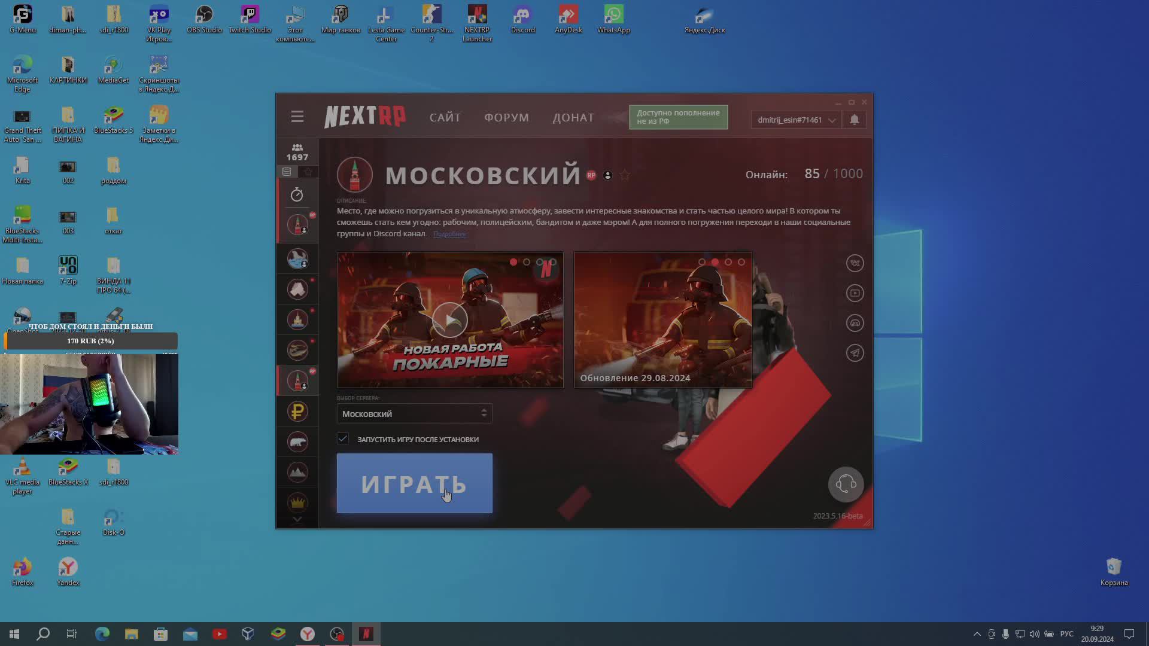Click the Discord social link icon
The height and width of the screenshot is (646, 1149).
[855, 323]
